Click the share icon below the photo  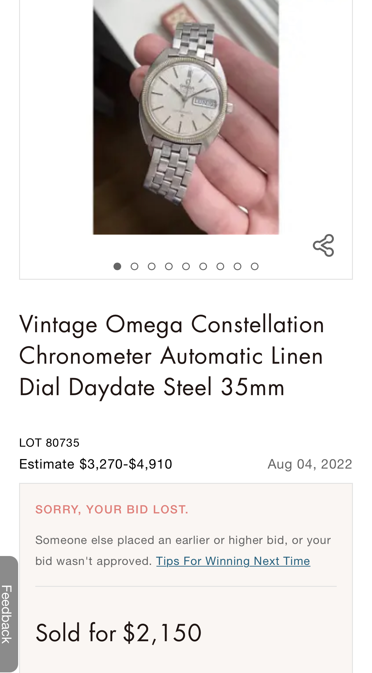click(323, 245)
